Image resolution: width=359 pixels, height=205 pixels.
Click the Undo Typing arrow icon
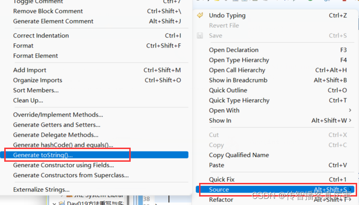point(200,16)
